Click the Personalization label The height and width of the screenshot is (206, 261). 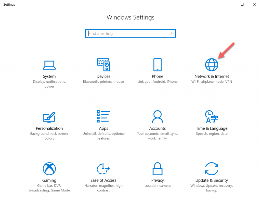tap(49, 128)
